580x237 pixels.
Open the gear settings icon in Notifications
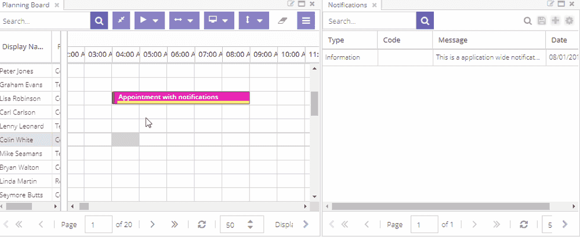[569, 21]
